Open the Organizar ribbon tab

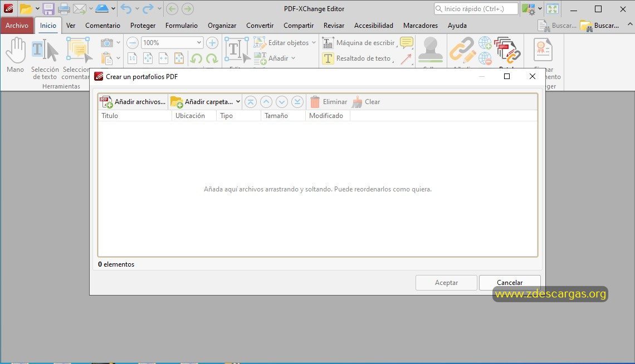click(222, 26)
